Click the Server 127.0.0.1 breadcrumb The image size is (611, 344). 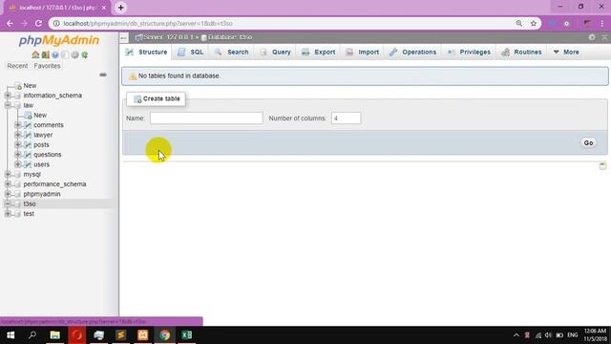[168, 37]
